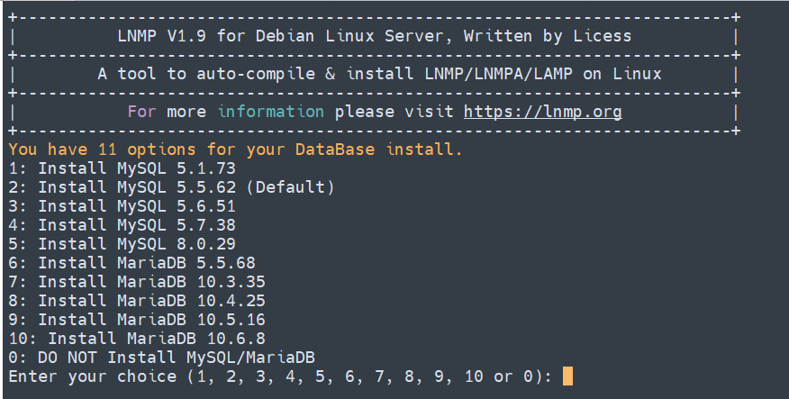Click the purple word 'For'
Viewport: 789px width, 399px height.
141,113
